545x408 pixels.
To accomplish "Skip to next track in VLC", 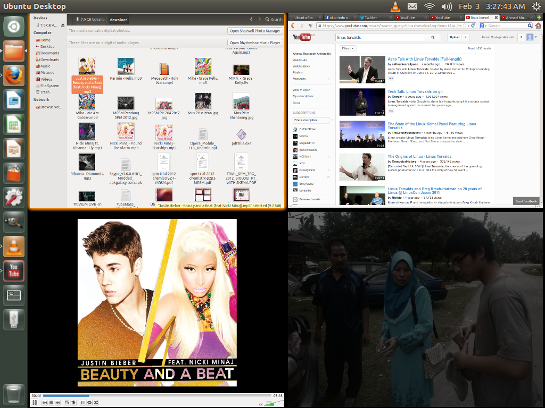I will coord(57,403).
